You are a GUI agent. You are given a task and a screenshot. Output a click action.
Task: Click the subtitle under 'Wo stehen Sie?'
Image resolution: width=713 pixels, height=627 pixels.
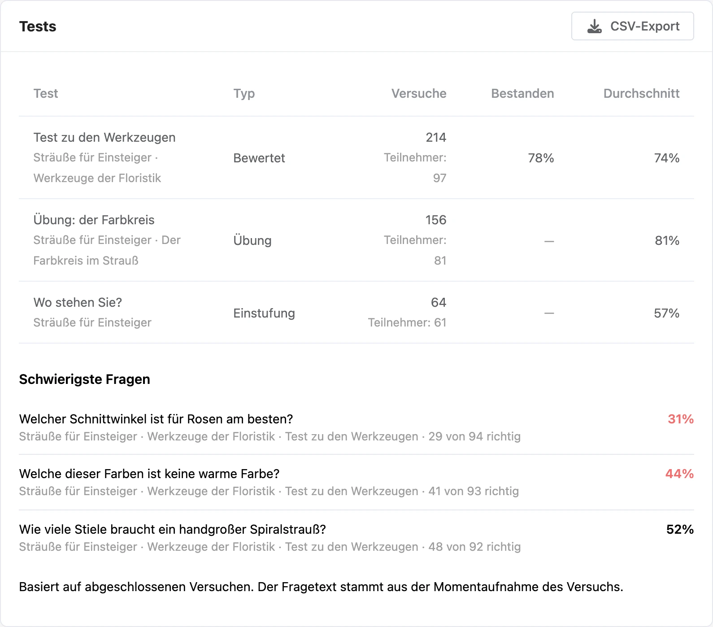(x=92, y=322)
